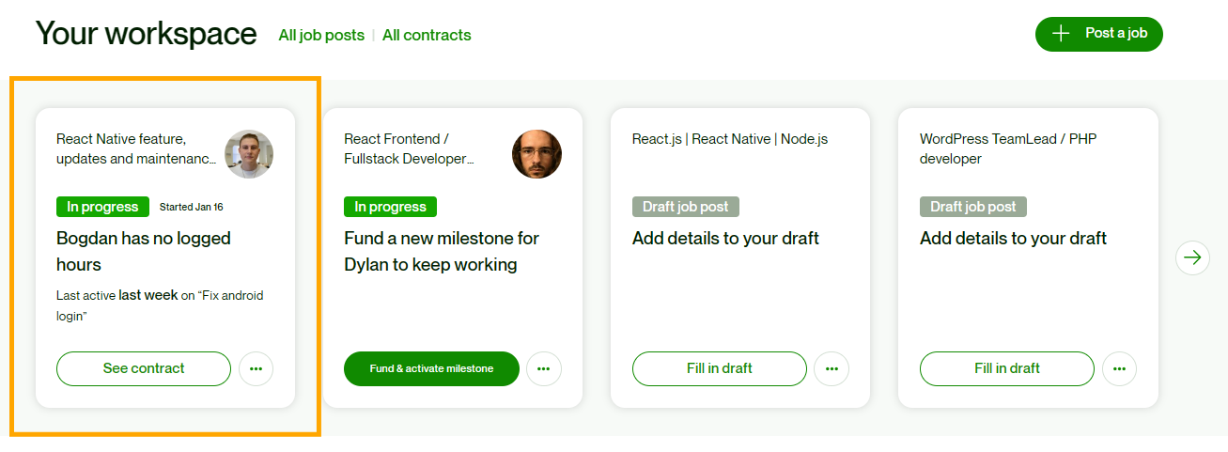Open more options on Dylan's milestone card
This screenshot has width=1228, height=452.
pos(543,369)
